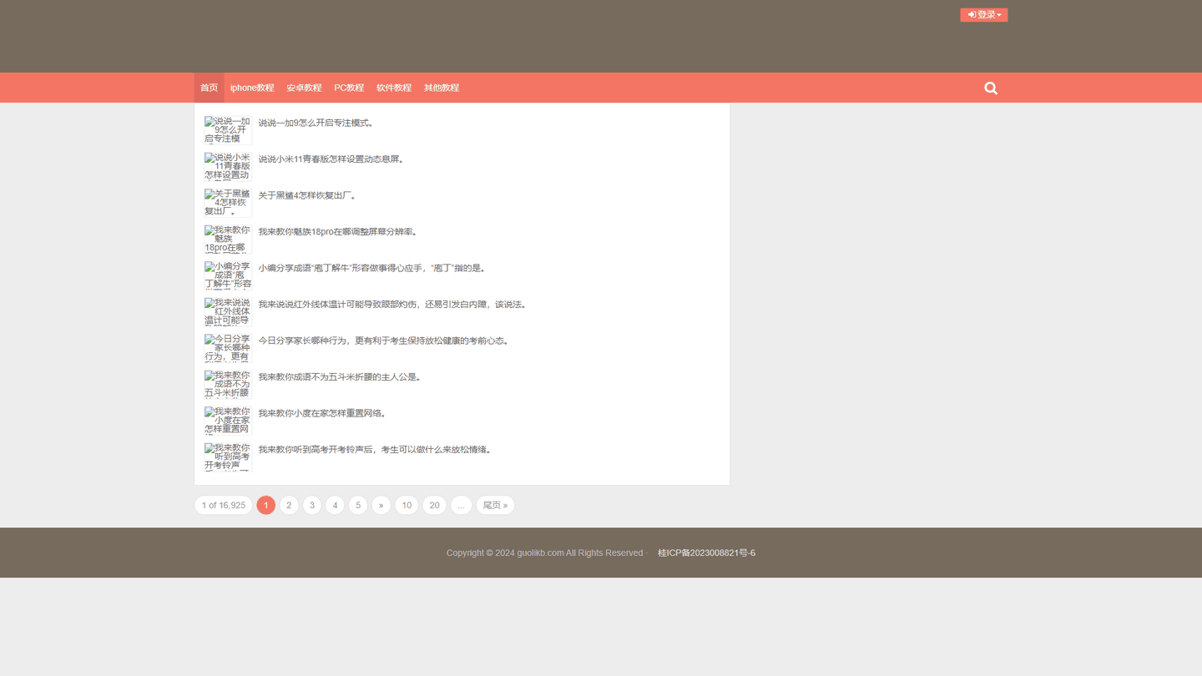Open the 软件教程 section
The width and height of the screenshot is (1202, 676).
point(394,88)
